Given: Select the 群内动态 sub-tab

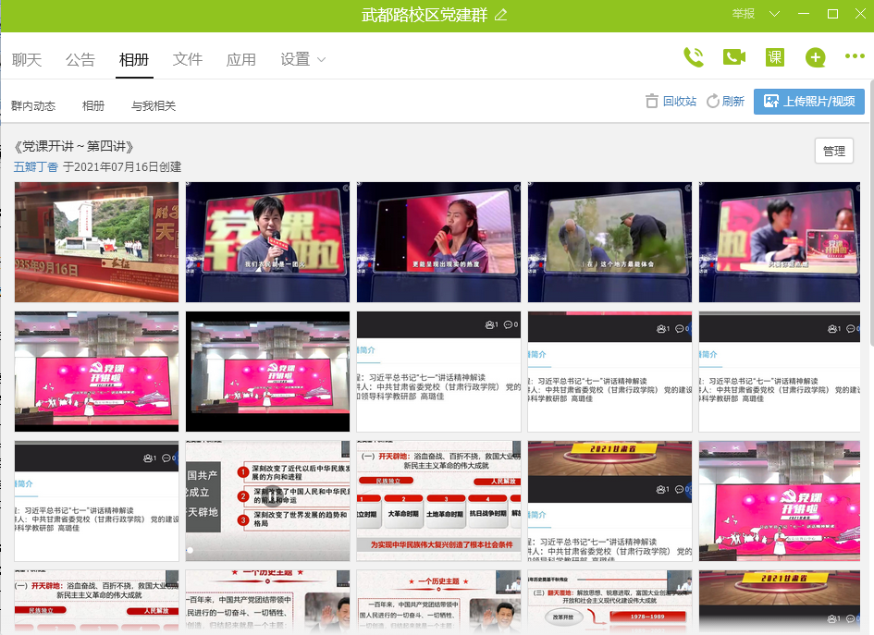Looking at the screenshot, I should 33,106.
